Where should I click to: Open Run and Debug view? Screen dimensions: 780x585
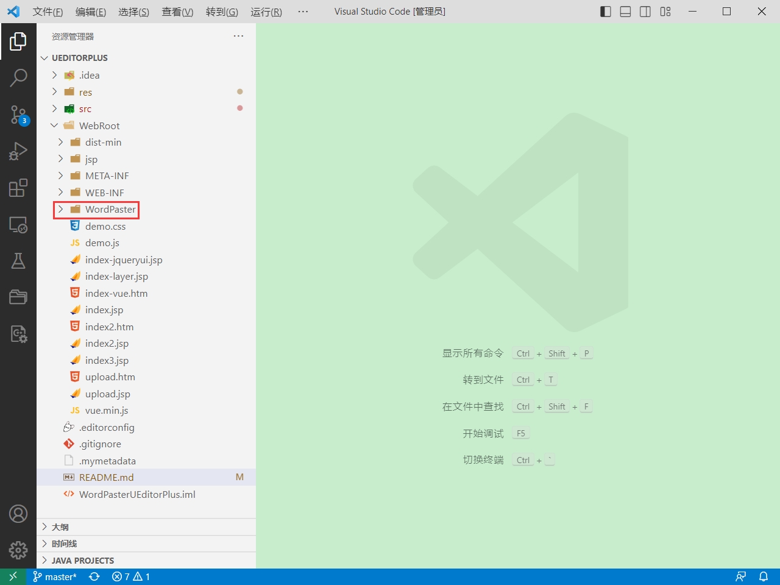18,151
